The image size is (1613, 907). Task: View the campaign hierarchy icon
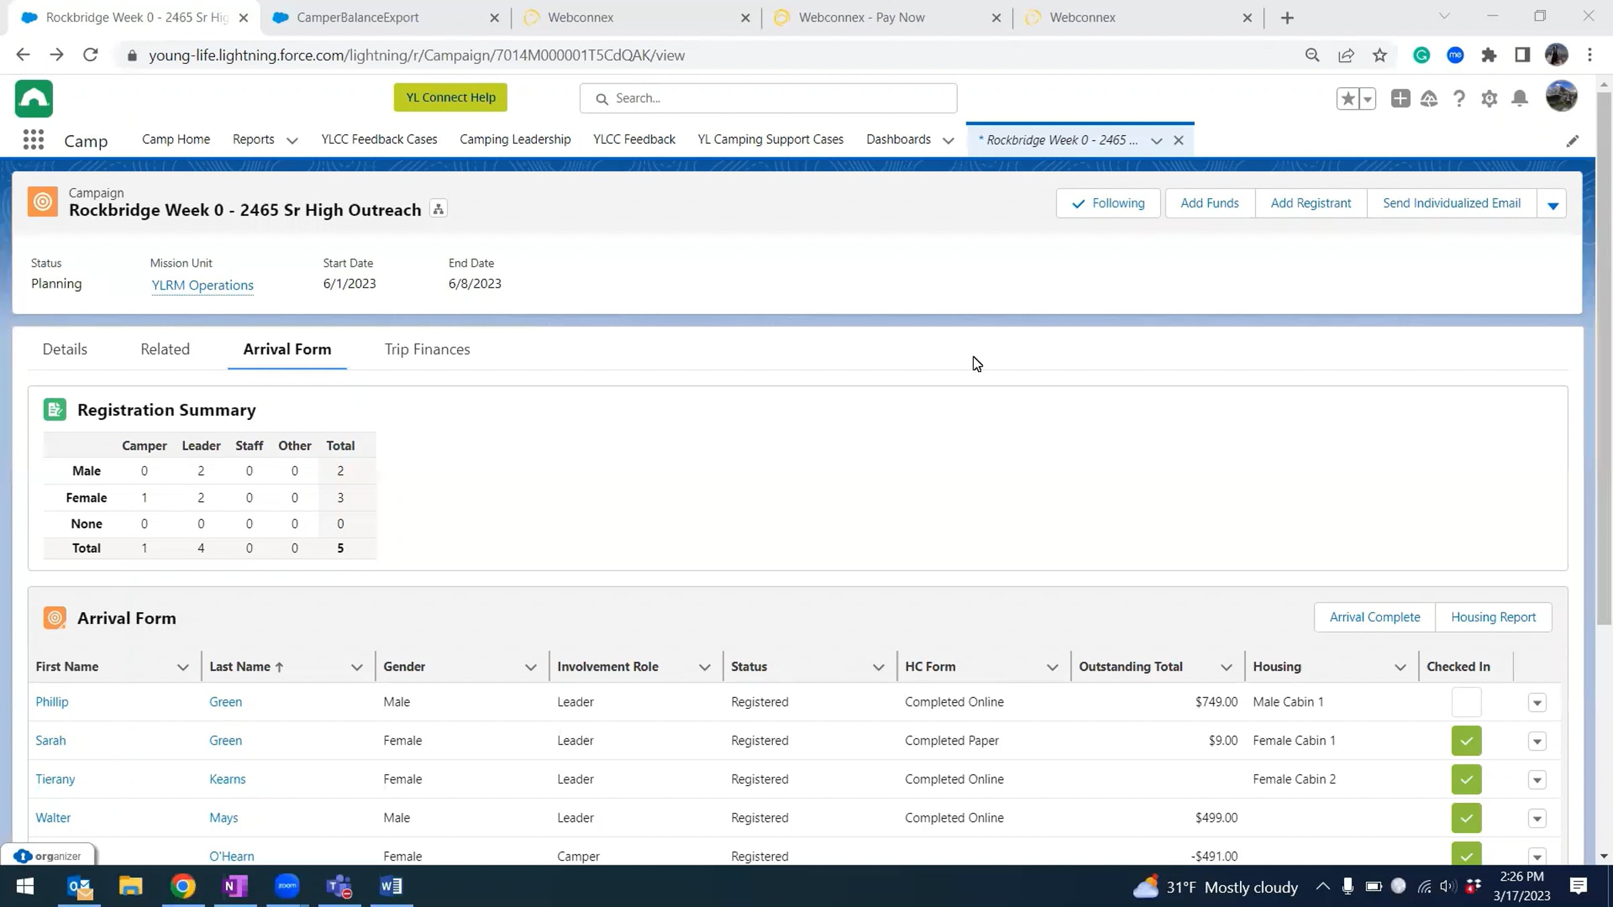pos(438,209)
